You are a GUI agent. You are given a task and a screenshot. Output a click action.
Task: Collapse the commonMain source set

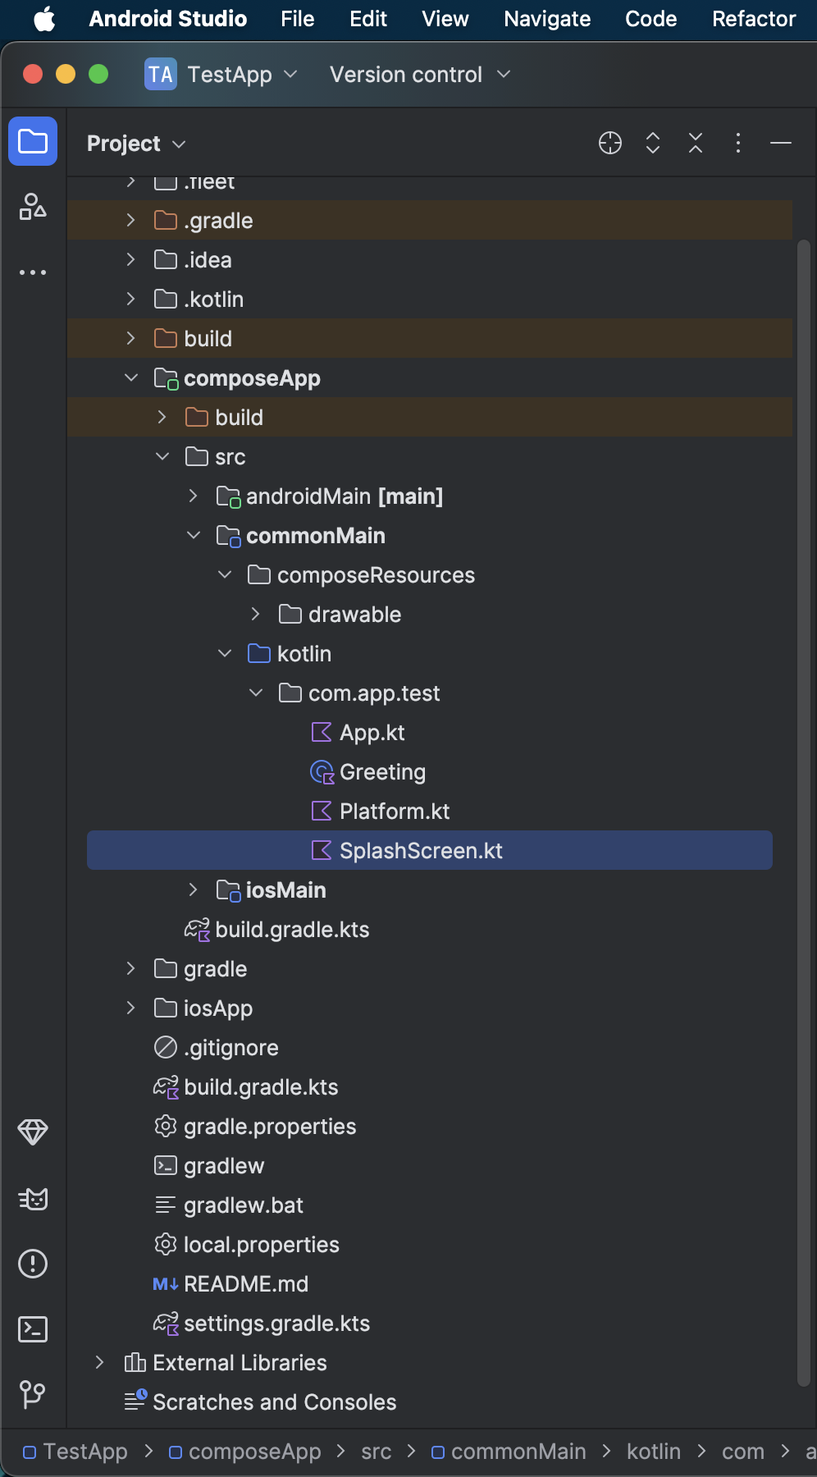point(194,535)
